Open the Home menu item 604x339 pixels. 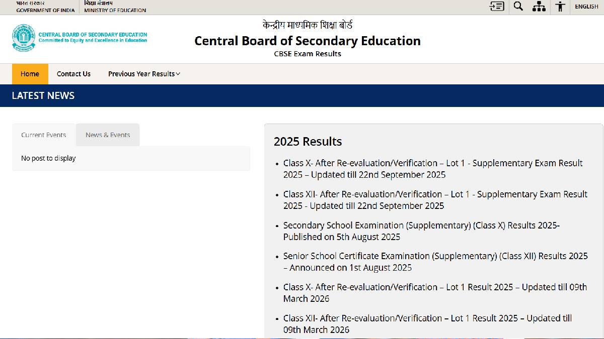click(x=30, y=74)
